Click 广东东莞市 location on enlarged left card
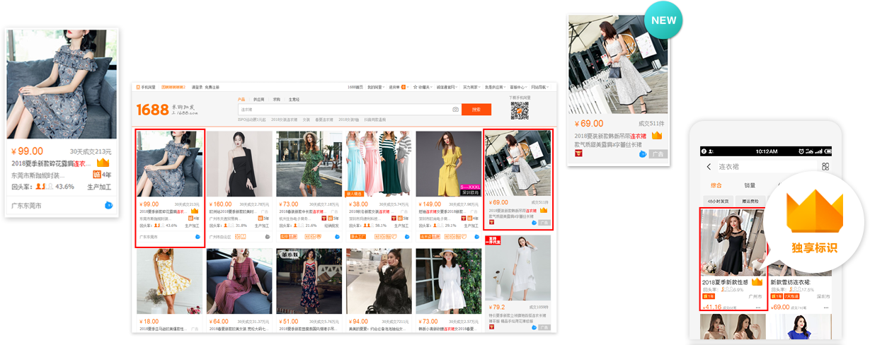 click(x=27, y=206)
